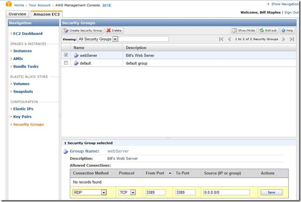Click the To Port 3389 field
The height and width of the screenshot is (202, 301).
tap(186, 192)
